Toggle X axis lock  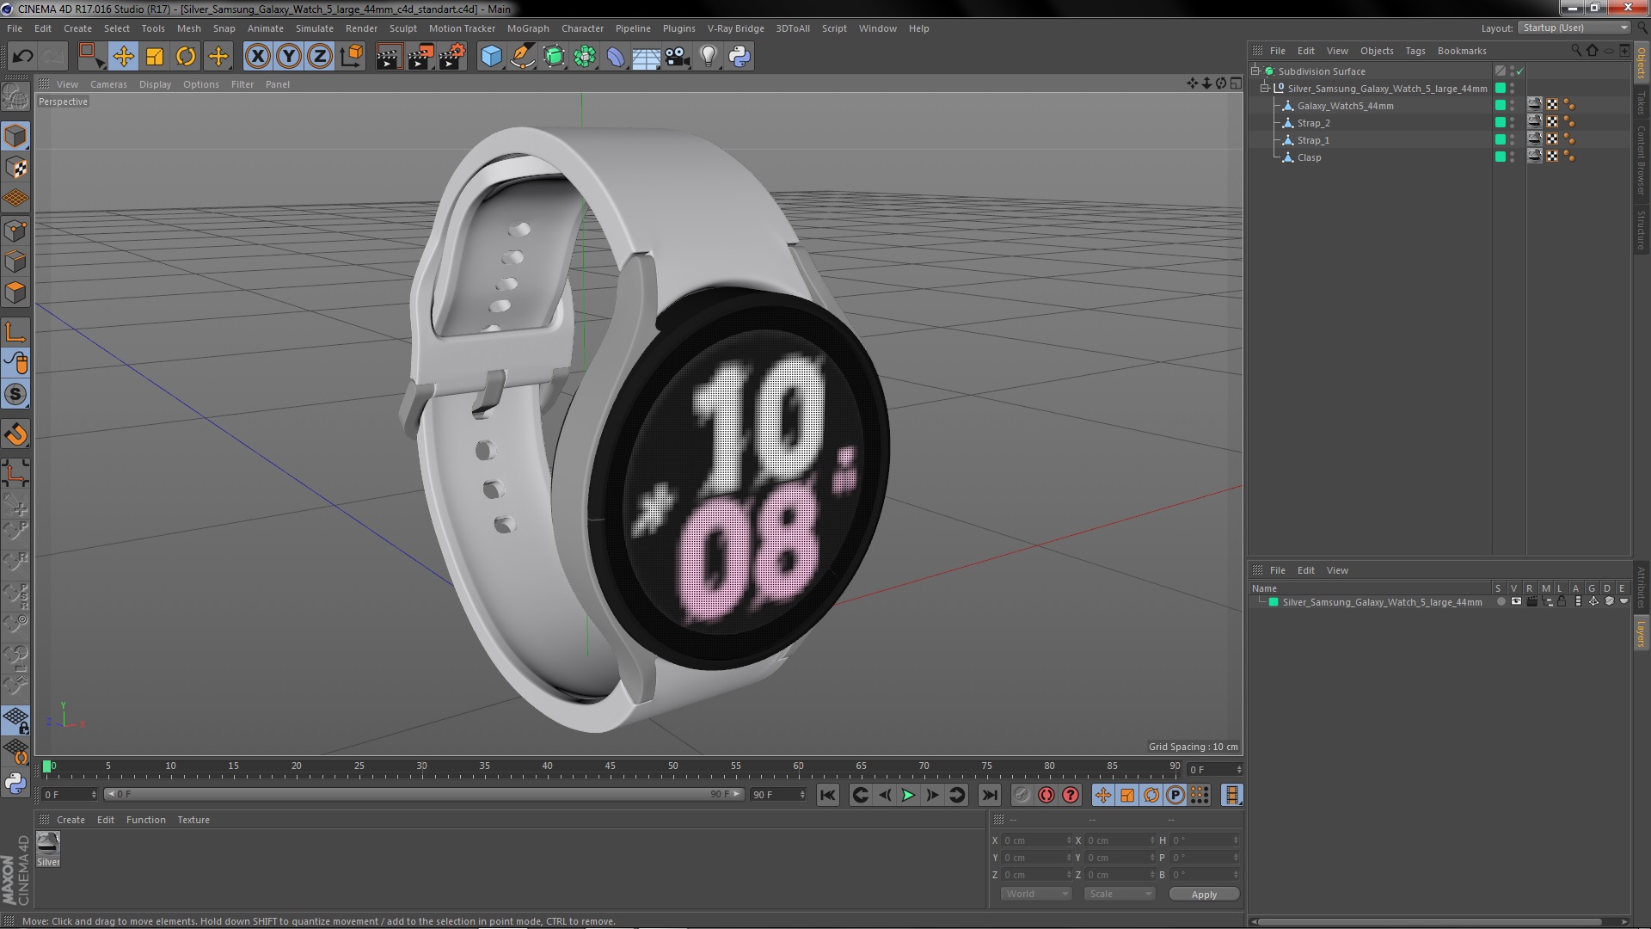pos(257,57)
